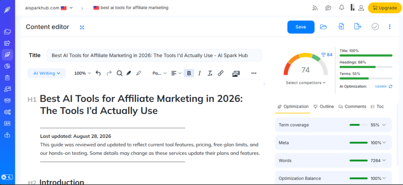
Task: Open the Select competitors dropdown
Action: point(305,83)
